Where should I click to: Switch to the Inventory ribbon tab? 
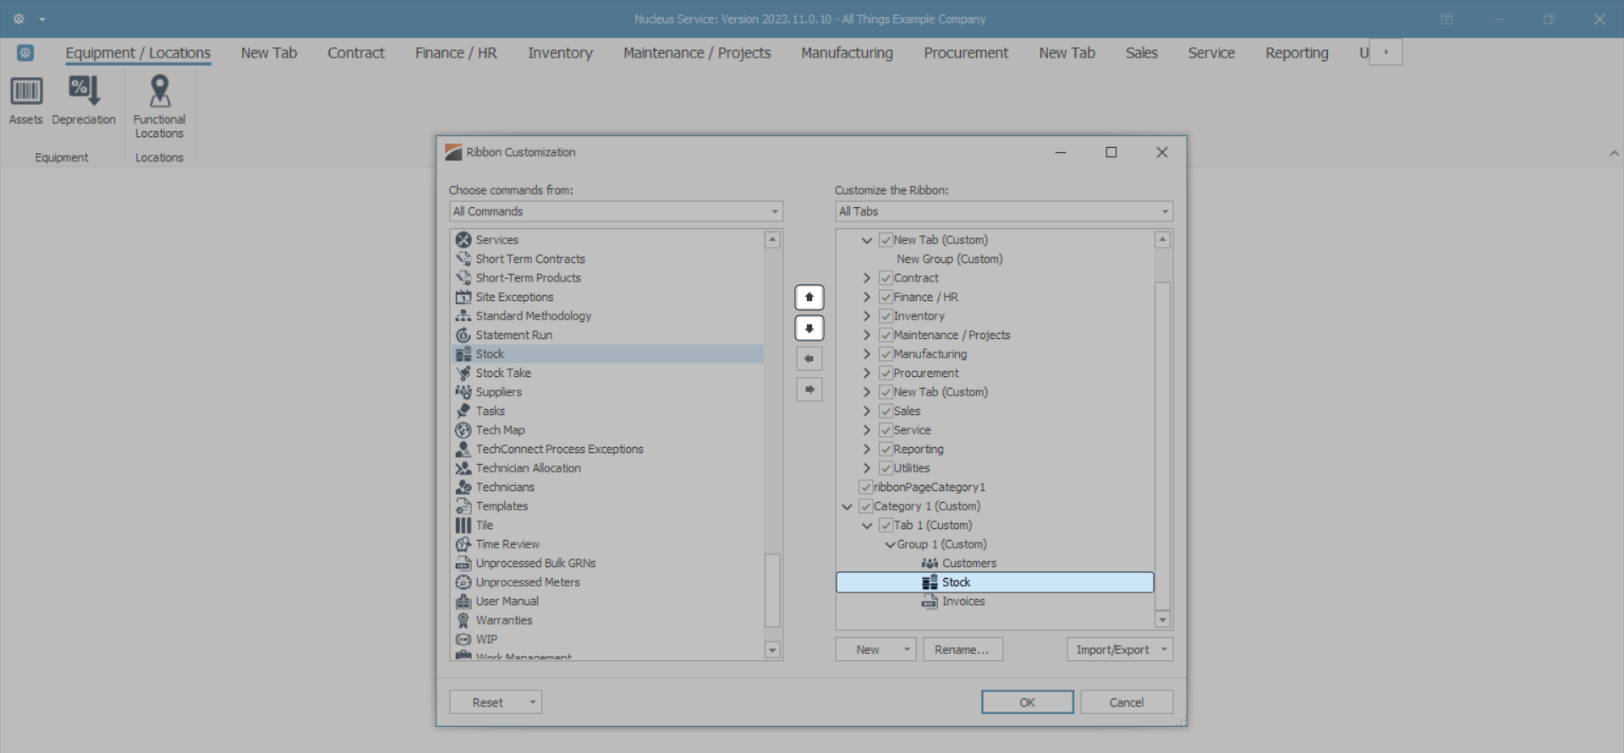point(560,52)
